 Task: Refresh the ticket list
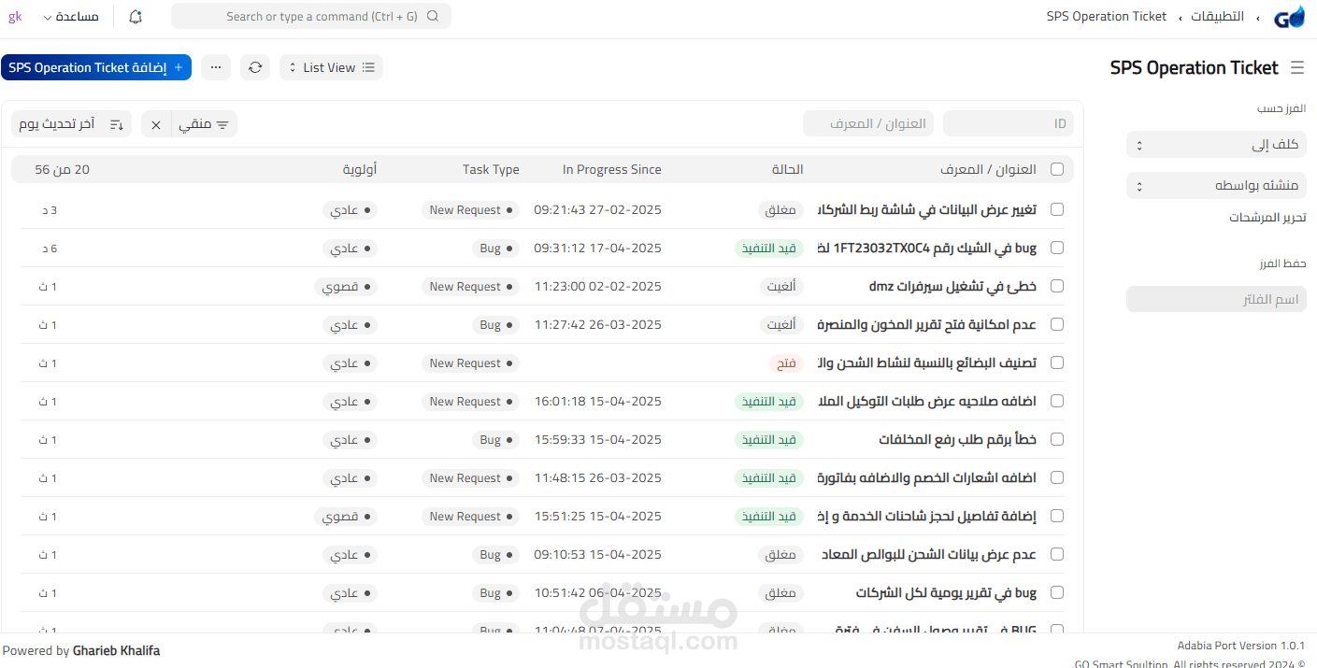[x=255, y=67]
